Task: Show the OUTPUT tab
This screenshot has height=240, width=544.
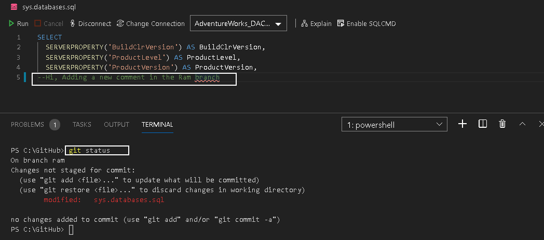Action: pos(116,125)
